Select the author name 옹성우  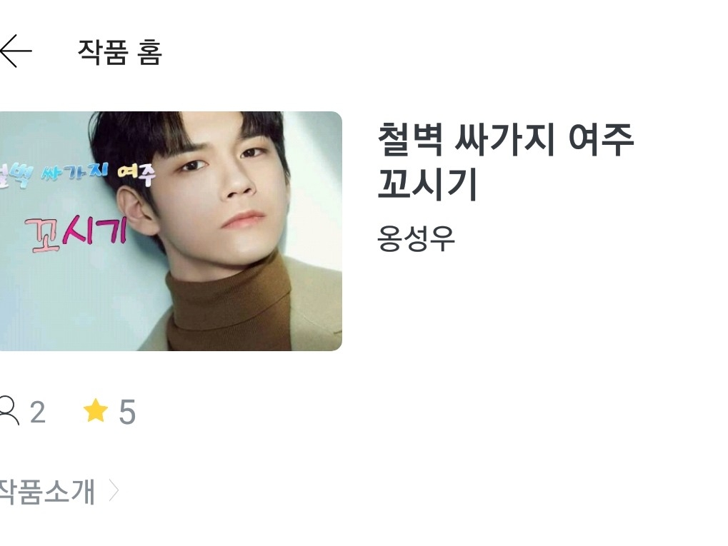pos(416,238)
